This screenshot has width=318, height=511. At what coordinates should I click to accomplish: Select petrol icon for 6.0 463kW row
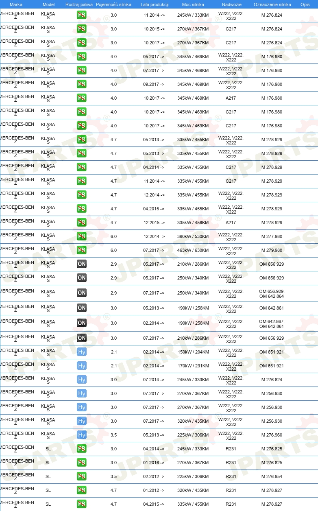click(82, 251)
